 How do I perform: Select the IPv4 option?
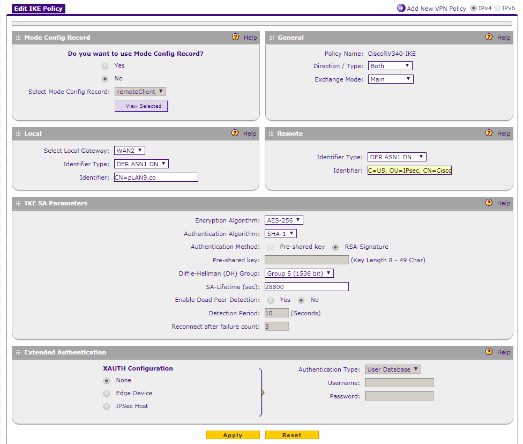(473, 8)
